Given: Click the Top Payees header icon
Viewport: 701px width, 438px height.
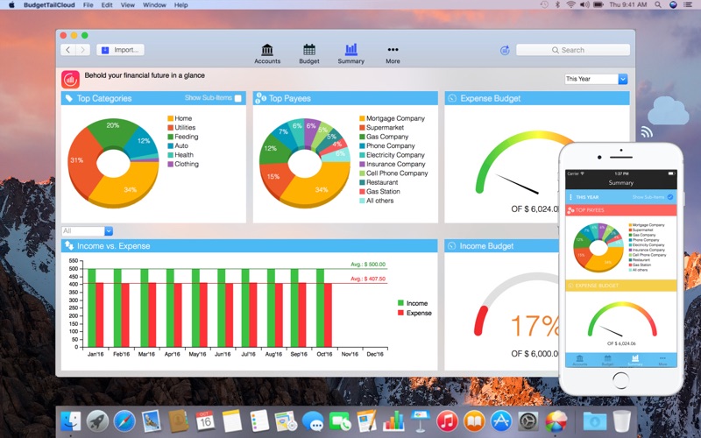Looking at the screenshot, I should tap(260, 98).
